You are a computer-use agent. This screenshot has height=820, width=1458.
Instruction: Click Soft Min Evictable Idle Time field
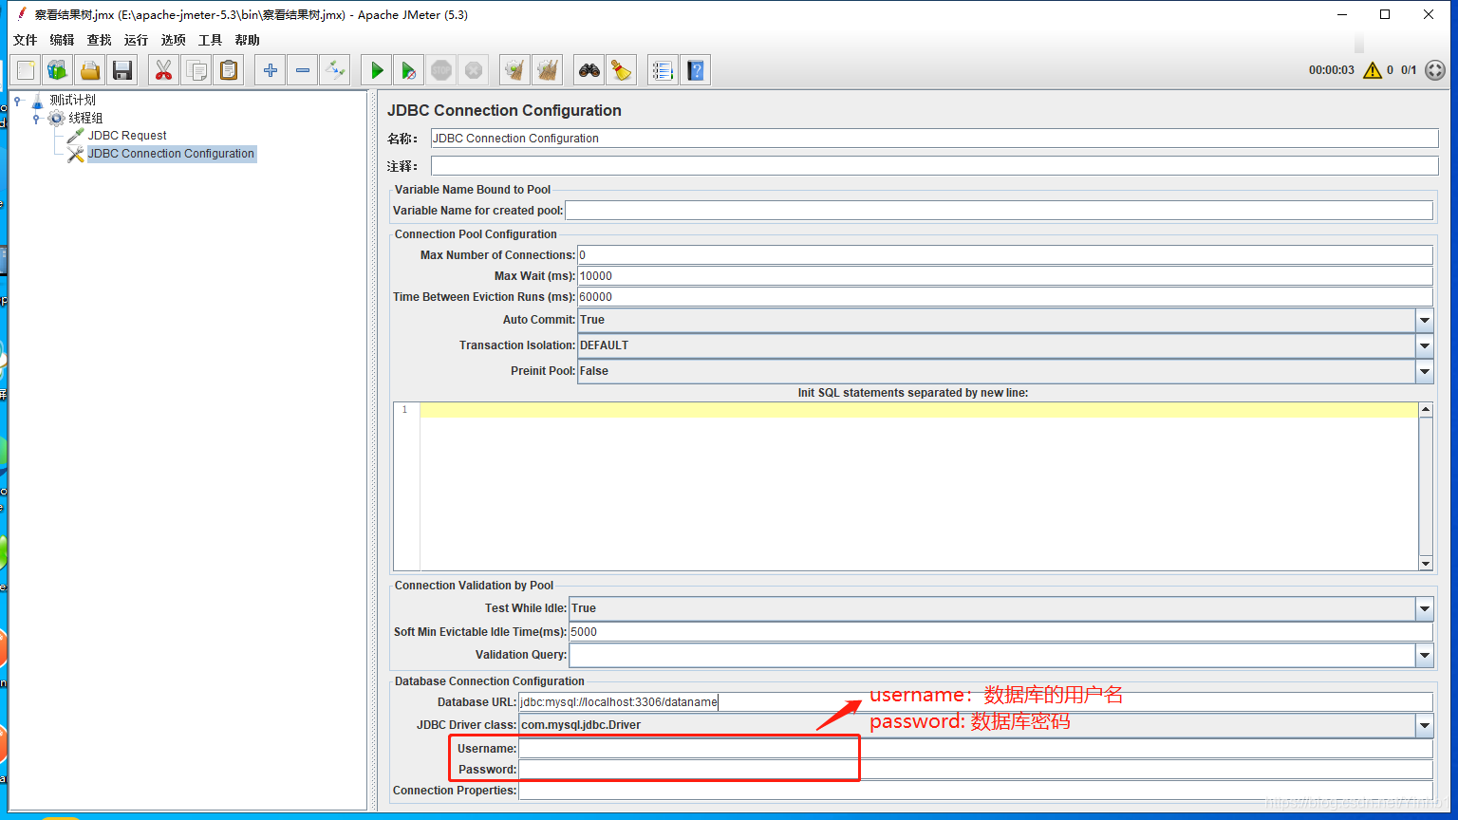1000,632
